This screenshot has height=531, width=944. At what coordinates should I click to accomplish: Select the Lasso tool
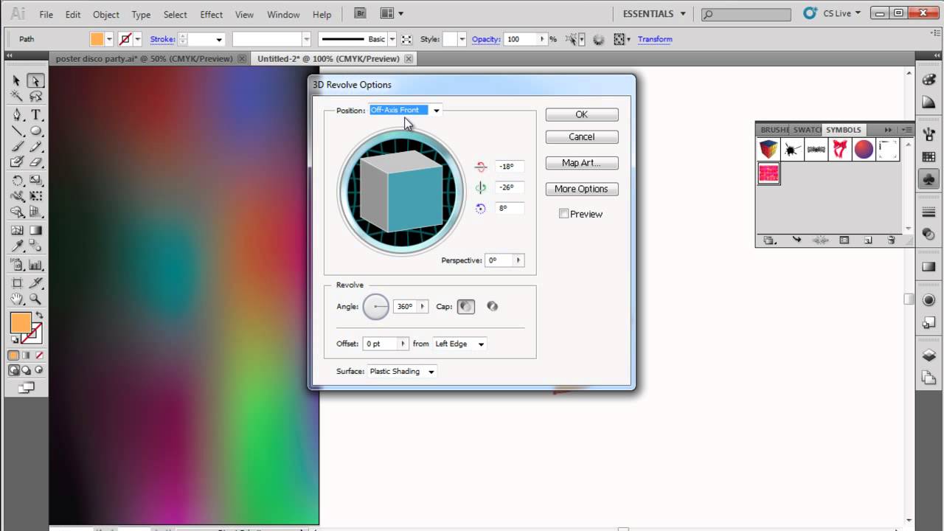click(x=35, y=97)
